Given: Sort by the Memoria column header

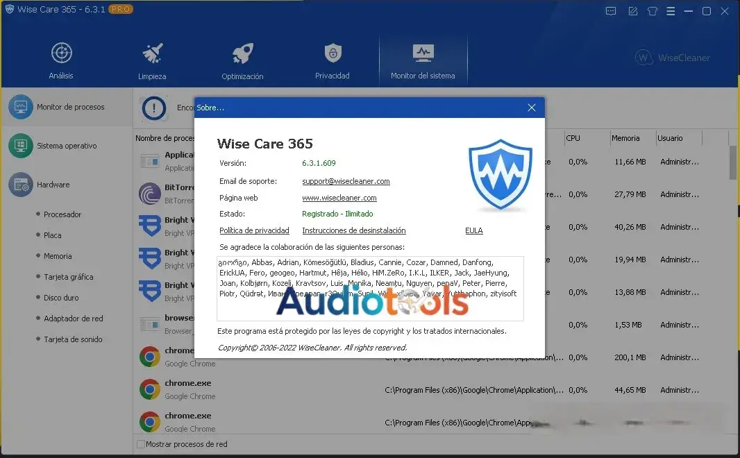Looking at the screenshot, I should click(625, 138).
